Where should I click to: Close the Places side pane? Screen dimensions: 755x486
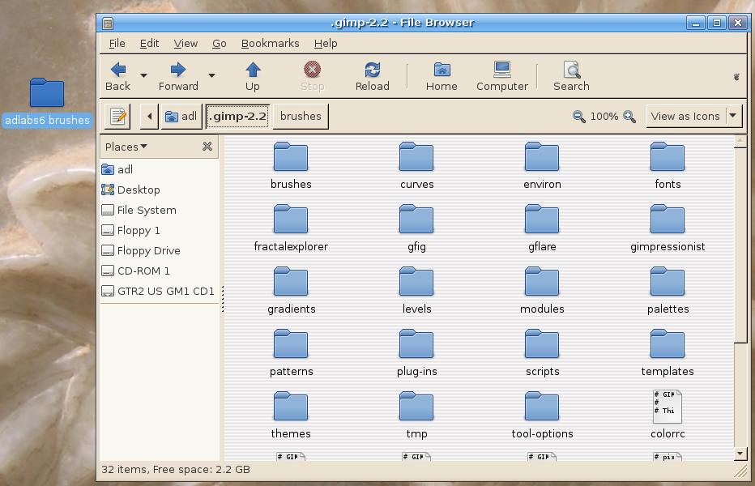(207, 147)
